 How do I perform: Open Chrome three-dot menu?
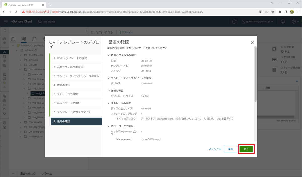click(x=298, y=12)
